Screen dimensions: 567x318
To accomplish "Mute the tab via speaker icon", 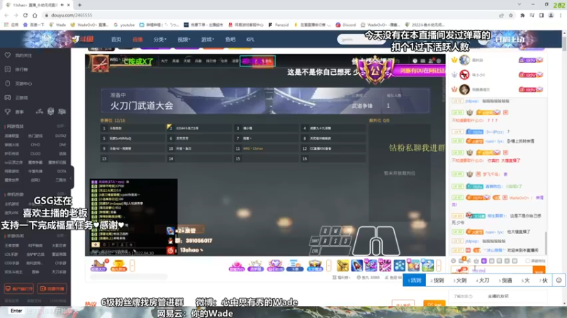I will pyautogui.click(x=62, y=5).
